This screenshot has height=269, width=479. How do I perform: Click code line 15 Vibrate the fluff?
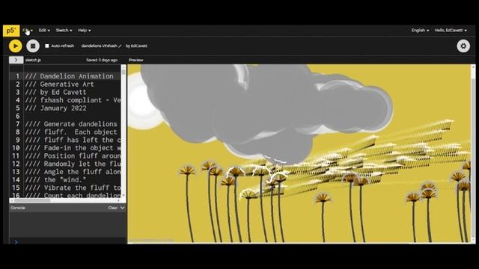click(x=73, y=188)
